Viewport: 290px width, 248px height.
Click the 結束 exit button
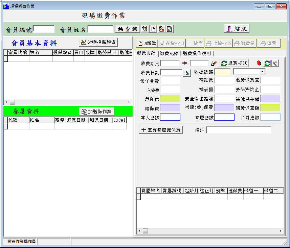pyautogui.click(x=237, y=29)
